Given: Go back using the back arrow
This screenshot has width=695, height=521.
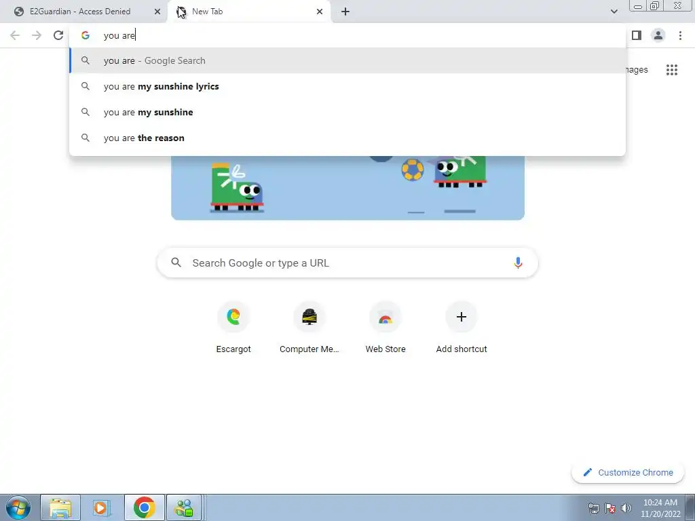Looking at the screenshot, I should pos(15,35).
